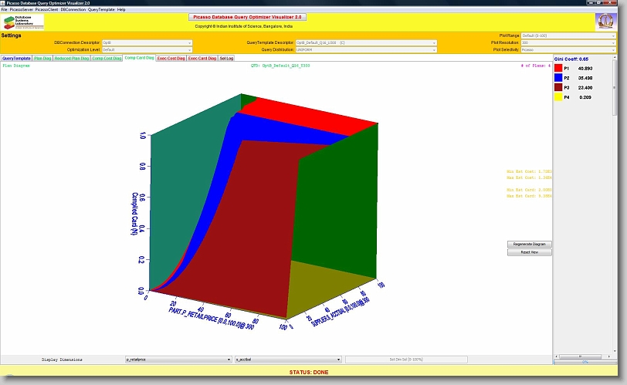The width and height of the screenshot is (627, 385).
Task: Select the blue P2 plan swatch
Action: (x=560, y=78)
